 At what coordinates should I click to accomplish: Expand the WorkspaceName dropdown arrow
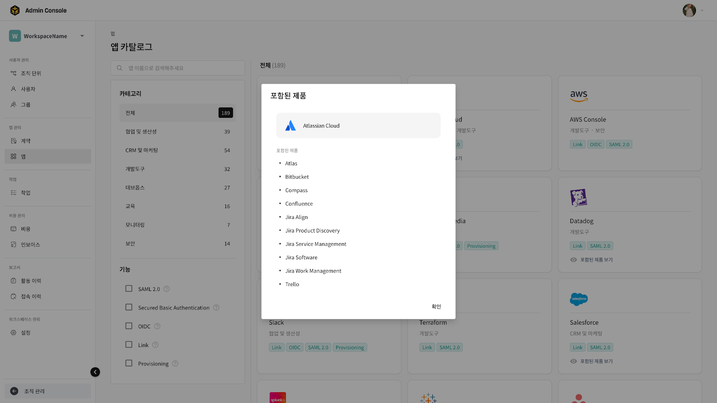pos(82,36)
